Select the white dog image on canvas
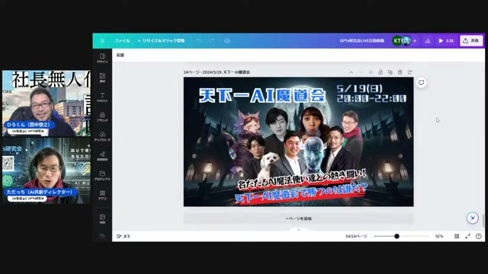Screen dimensions: 488x274 point(268,164)
